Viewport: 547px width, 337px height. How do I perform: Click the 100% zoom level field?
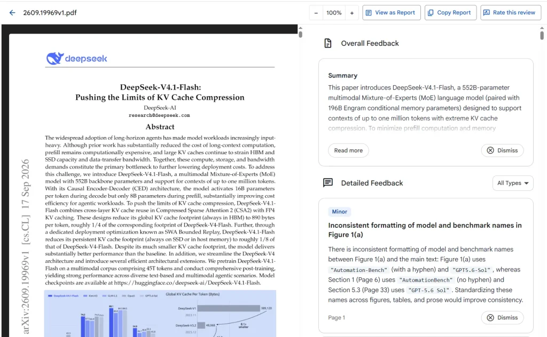click(334, 13)
